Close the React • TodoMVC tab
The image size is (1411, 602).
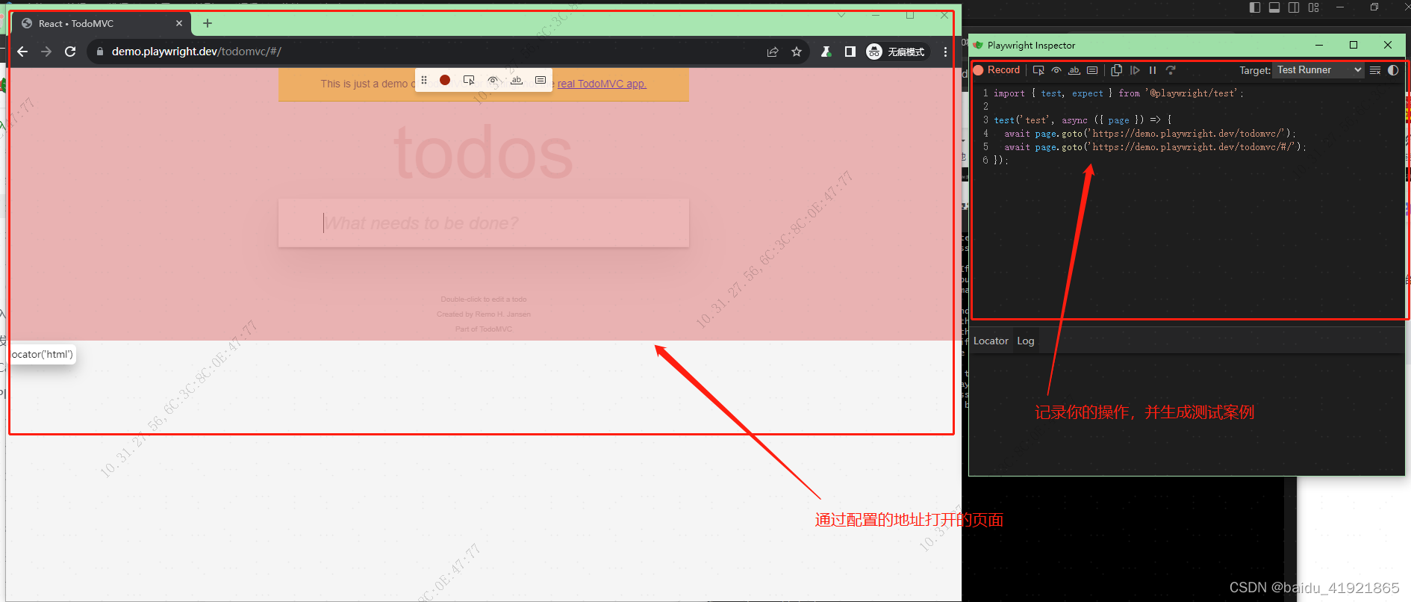pyautogui.click(x=179, y=24)
